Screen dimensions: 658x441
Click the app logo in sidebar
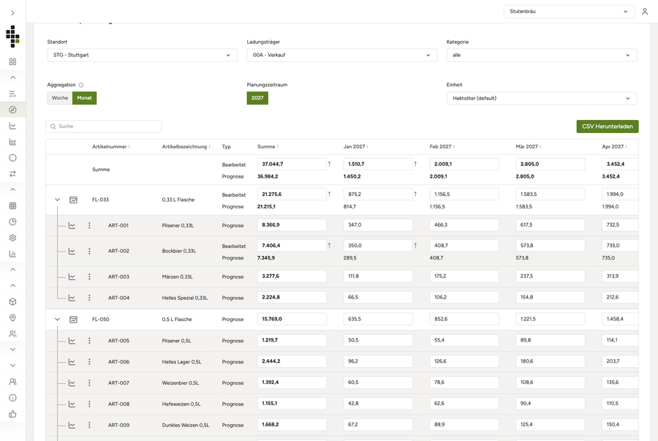click(12, 37)
